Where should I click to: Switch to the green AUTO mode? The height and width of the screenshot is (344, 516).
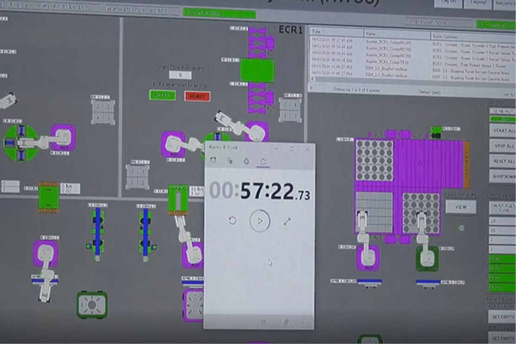pos(502,119)
